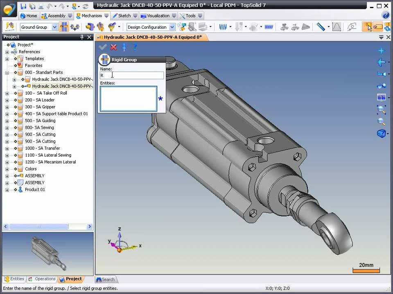Expand the Product 01 tree node

(x=7, y=190)
